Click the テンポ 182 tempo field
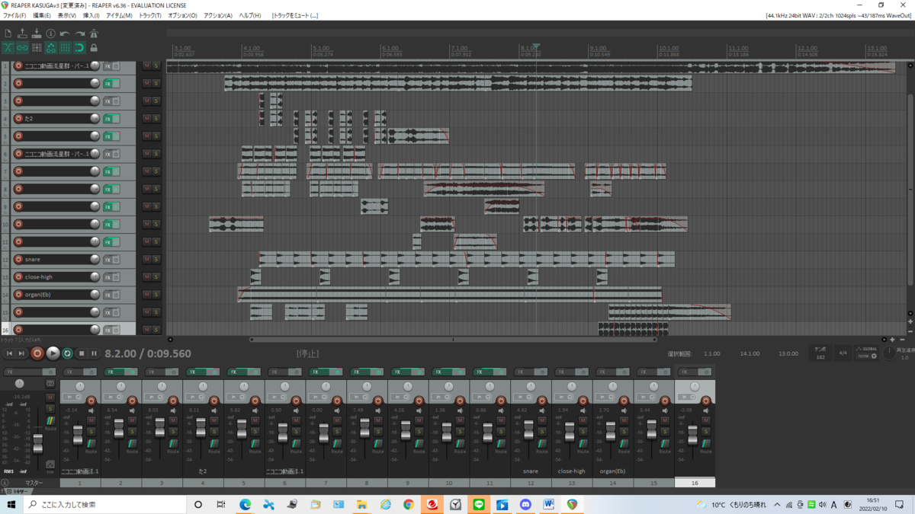The height and width of the screenshot is (514, 915). click(x=820, y=353)
